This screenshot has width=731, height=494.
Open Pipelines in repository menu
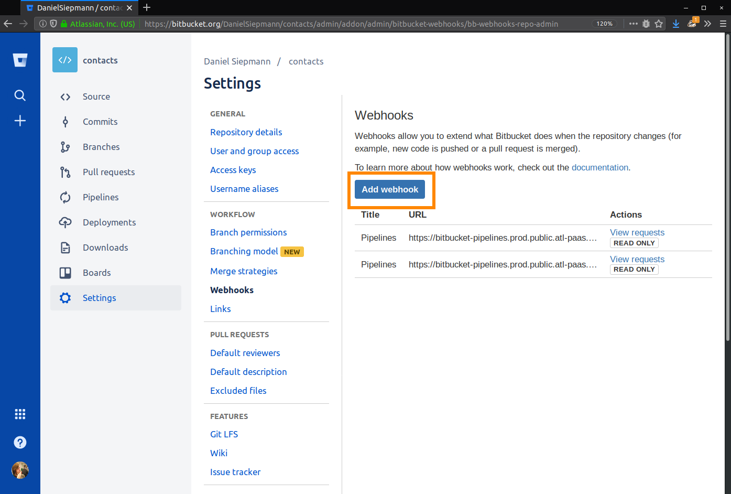[101, 197]
